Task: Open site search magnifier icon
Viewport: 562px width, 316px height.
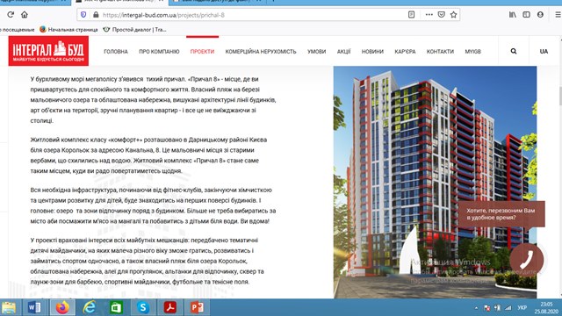Action: pos(514,51)
